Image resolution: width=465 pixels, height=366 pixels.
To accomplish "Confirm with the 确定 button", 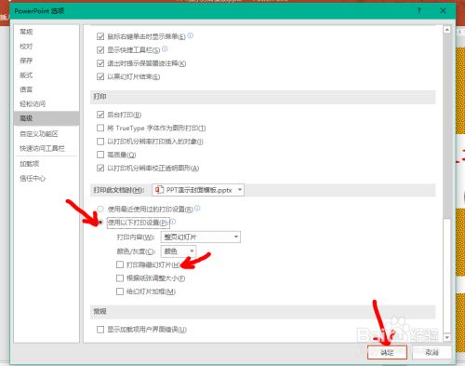I will (x=387, y=352).
